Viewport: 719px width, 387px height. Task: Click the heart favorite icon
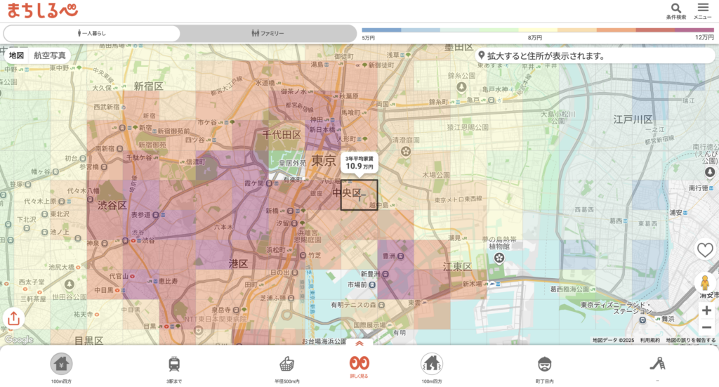[x=705, y=250]
